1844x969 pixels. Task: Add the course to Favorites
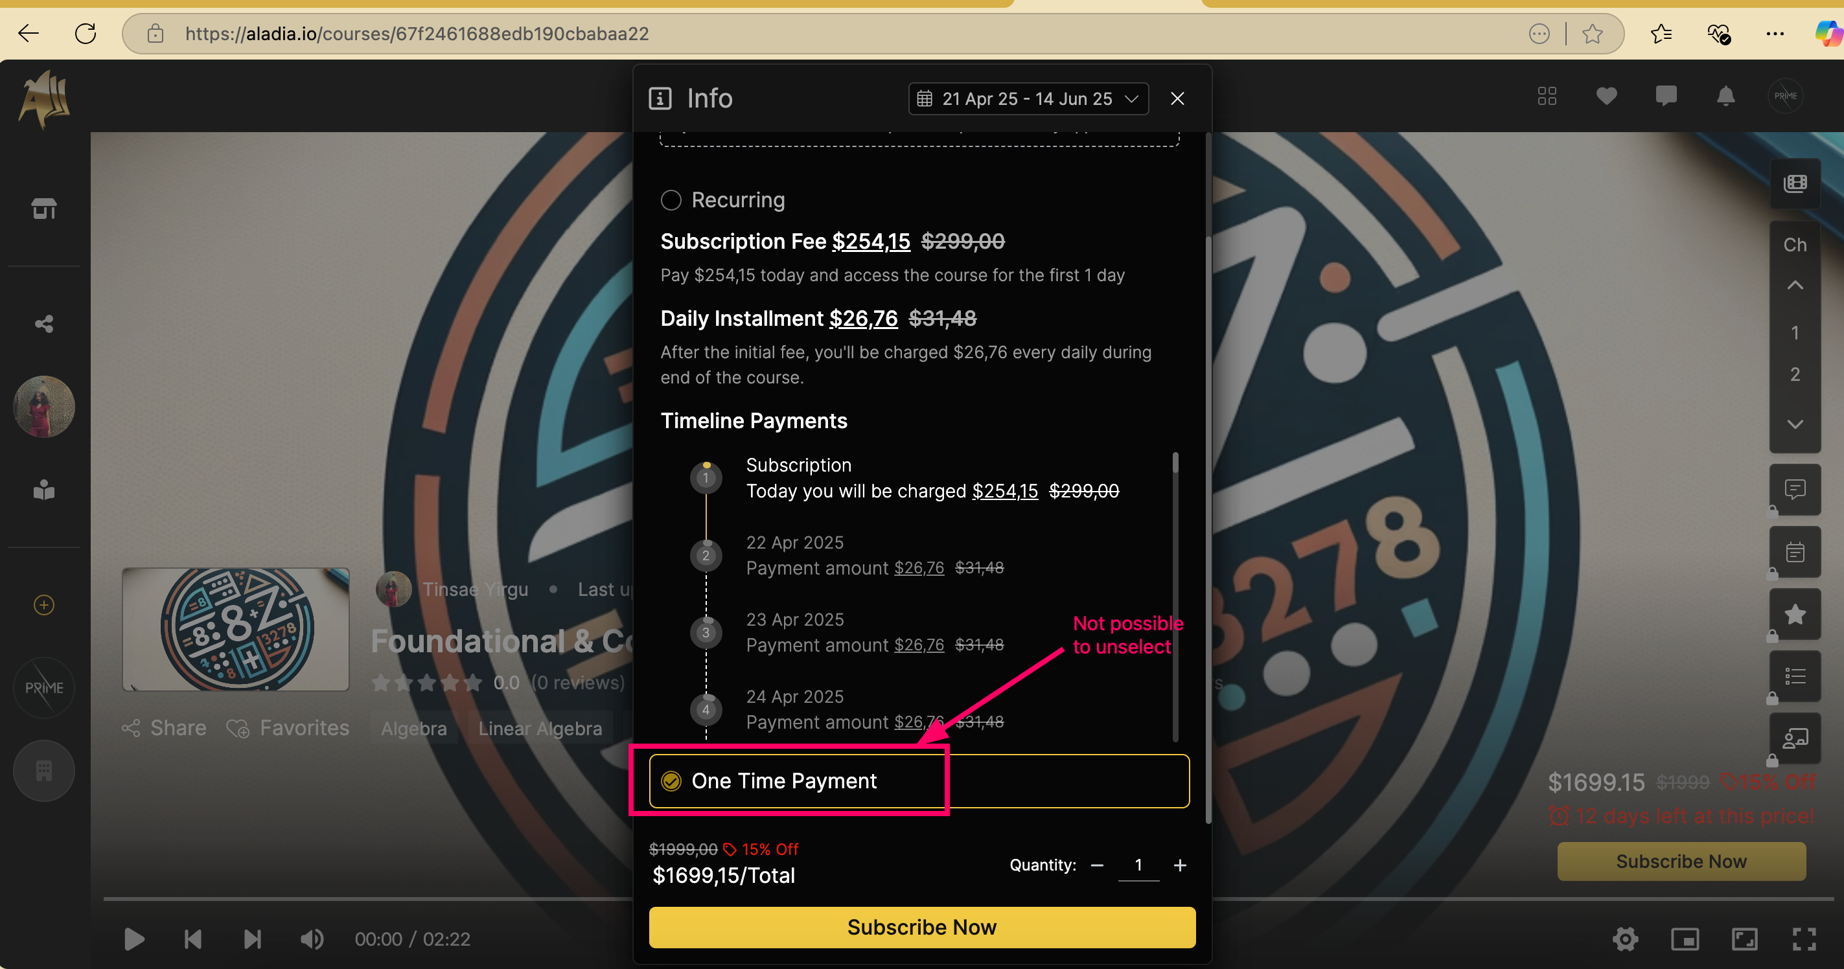tap(288, 729)
